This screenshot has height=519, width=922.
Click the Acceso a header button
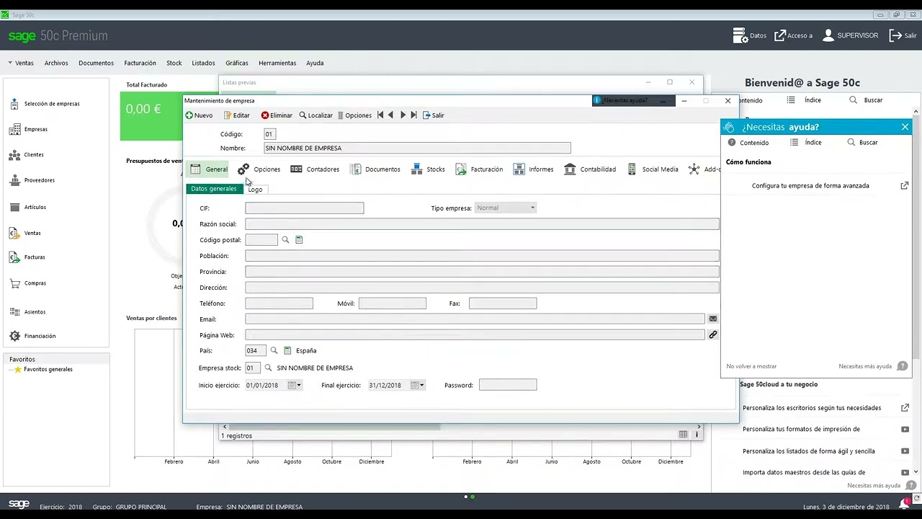tap(793, 35)
